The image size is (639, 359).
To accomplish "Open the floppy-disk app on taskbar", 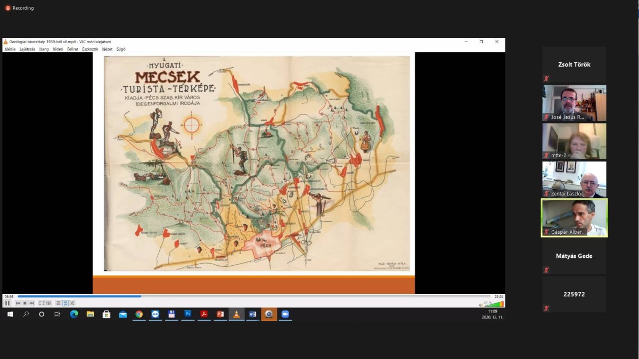I will [x=171, y=314].
